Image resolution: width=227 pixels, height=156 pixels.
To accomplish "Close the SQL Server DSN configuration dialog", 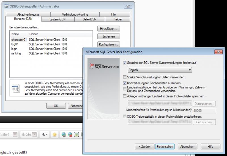I will point(218,52).
